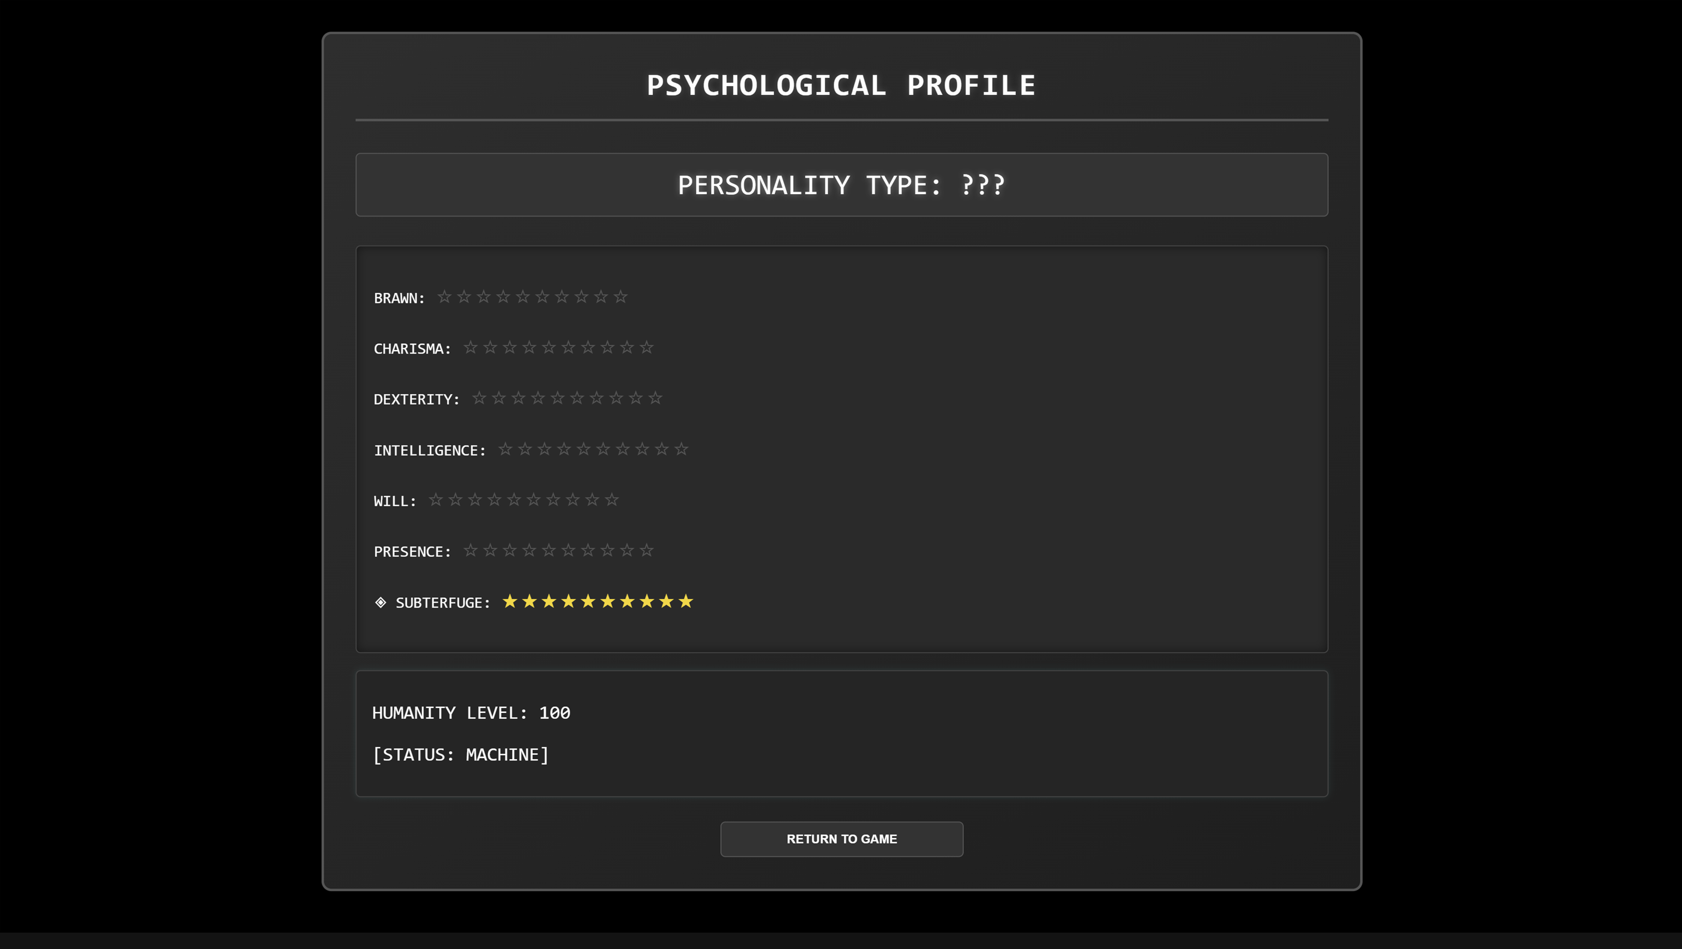Click the last star in BRAWN row

[x=620, y=297]
